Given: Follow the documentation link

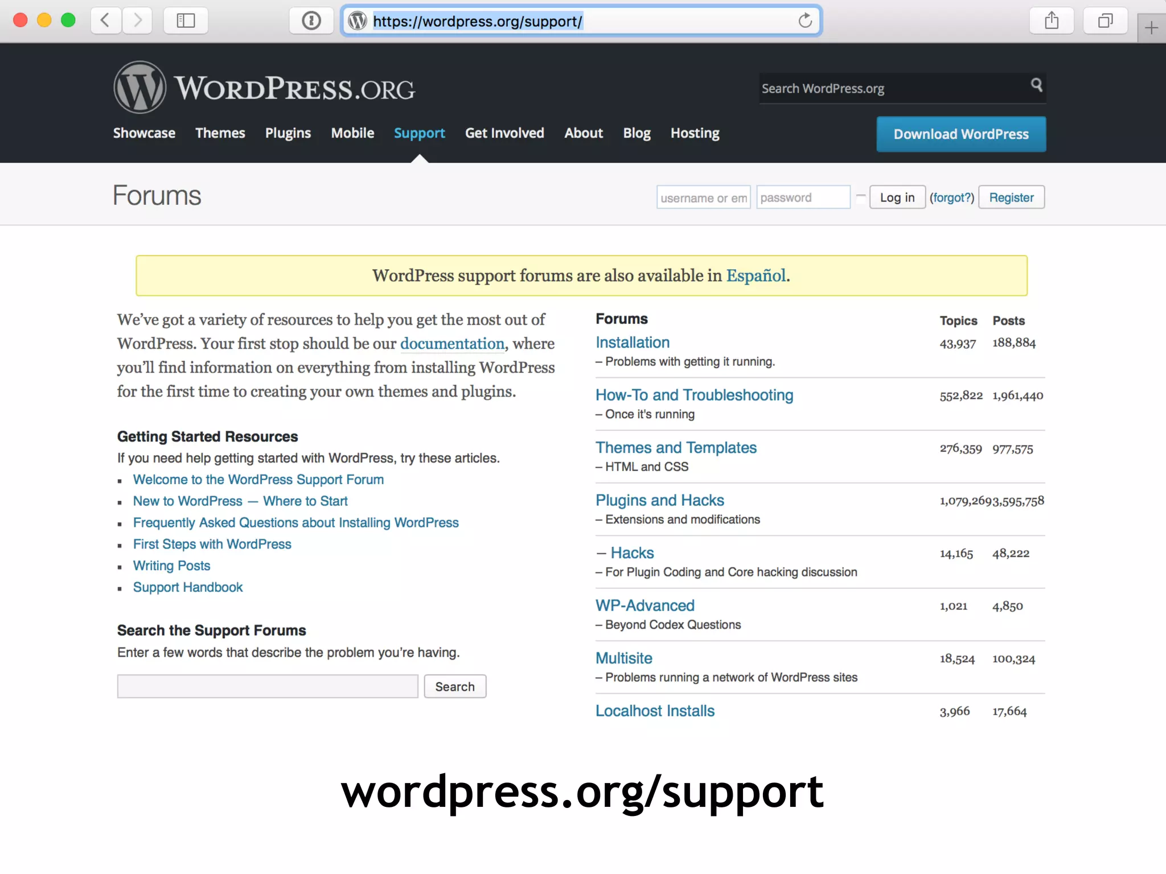Looking at the screenshot, I should coord(452,344).
